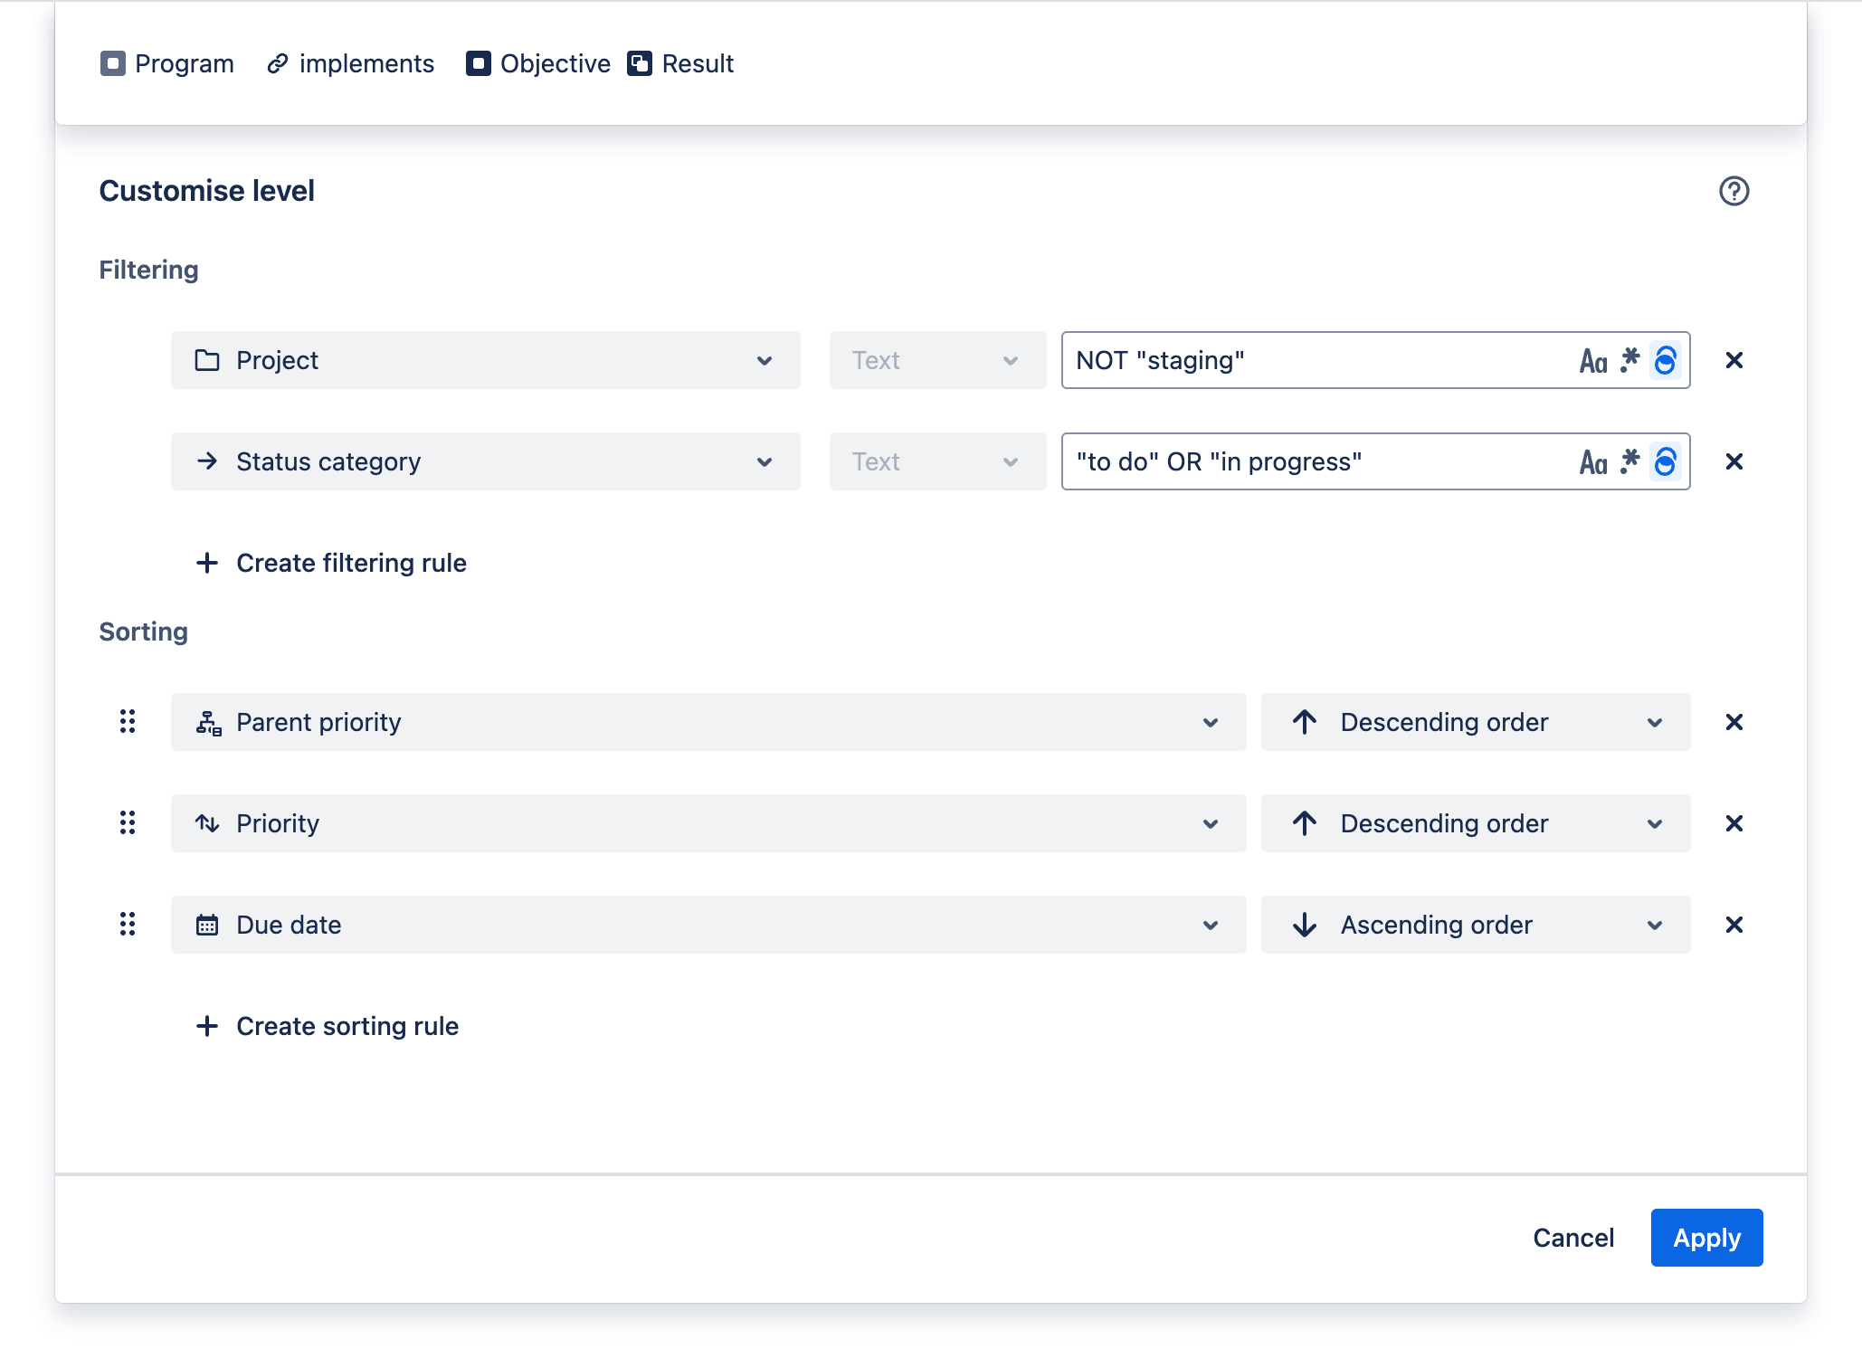Screen dimensions: 1862x1358
Task: Toggle case sensitivity on Project filter
Action: click(x=1592, y=361)
